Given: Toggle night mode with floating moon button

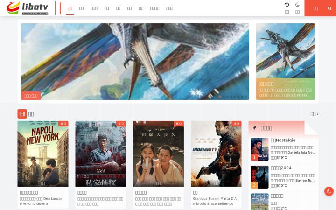Looking at the screenshot, I should 329,191.
